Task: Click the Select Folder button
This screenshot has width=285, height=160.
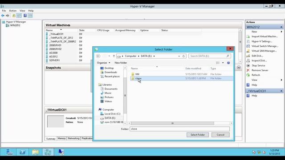Action: (x=198, y=135)
